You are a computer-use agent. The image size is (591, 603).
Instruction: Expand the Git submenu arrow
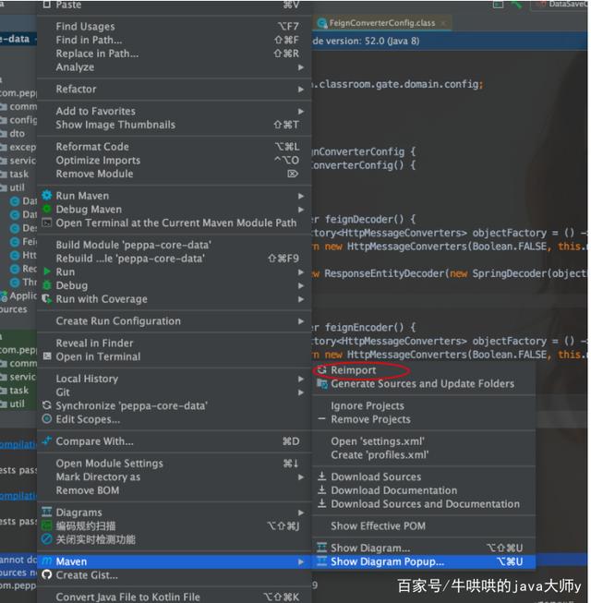point(301,392)
